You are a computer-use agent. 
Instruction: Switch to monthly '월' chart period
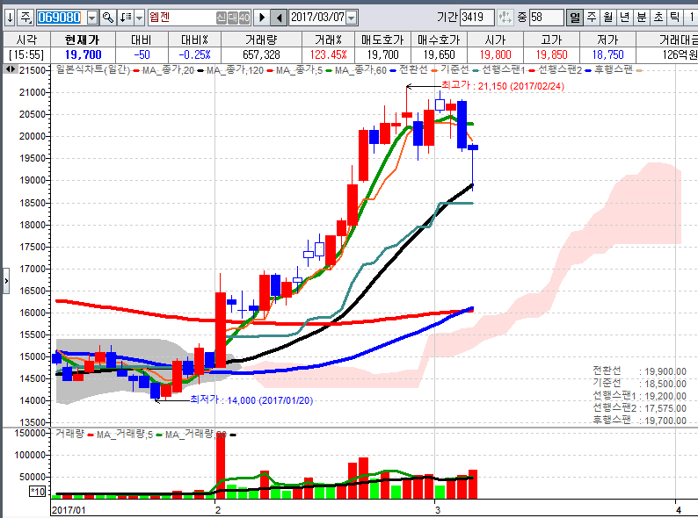pos(607,17)
